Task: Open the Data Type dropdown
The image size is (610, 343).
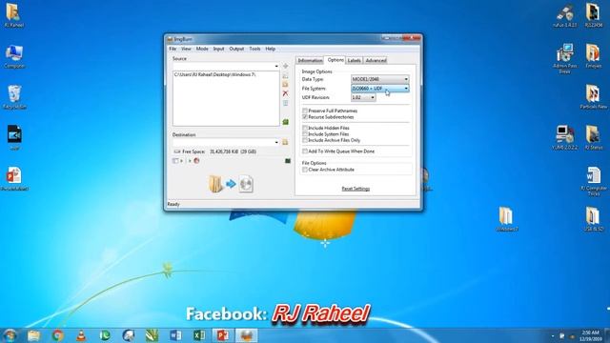Action: [379, 79]
